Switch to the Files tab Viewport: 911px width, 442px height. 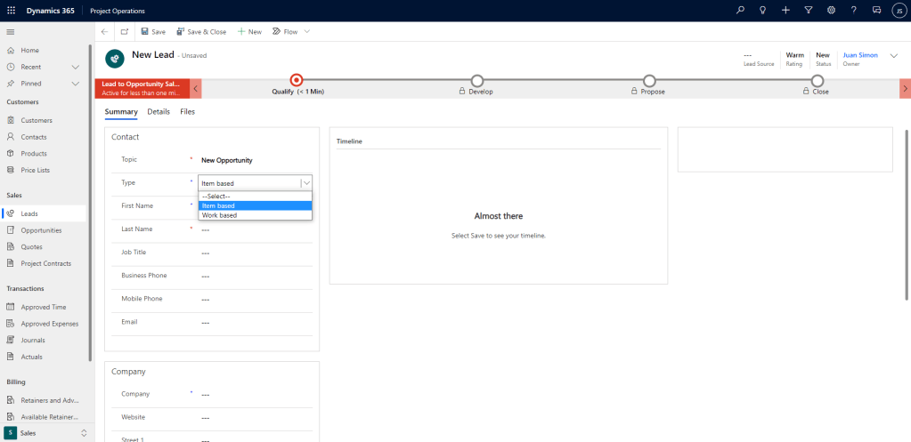(x=187, y=112)
